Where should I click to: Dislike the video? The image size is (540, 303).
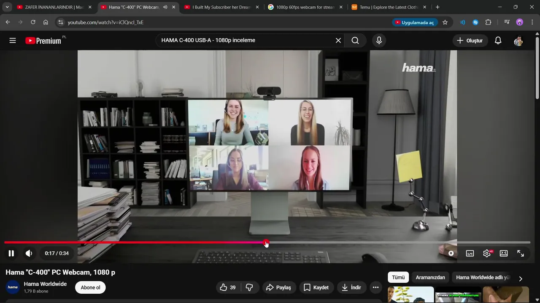pyautogui.click(x=249, y=287)
